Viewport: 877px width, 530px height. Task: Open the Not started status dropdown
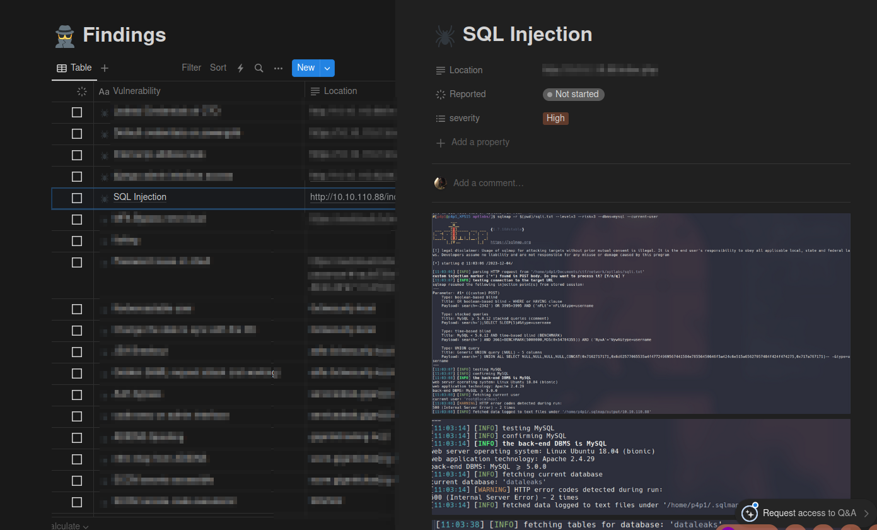[573, 94]
